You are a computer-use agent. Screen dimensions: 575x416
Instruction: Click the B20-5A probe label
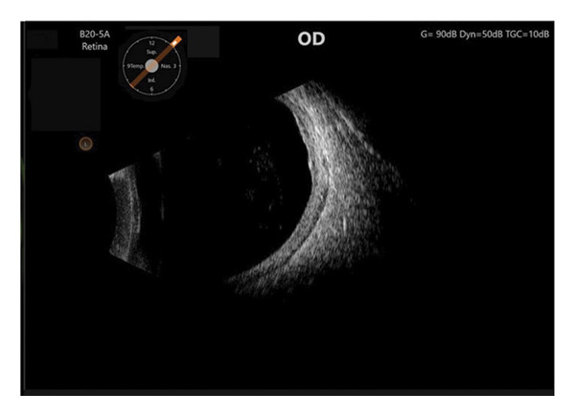pos(95,35)
